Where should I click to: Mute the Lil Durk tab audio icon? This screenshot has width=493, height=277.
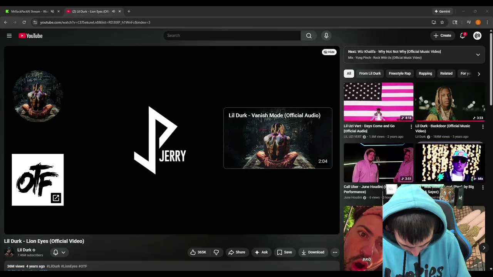pyautogui.click(x=113, y=12)
